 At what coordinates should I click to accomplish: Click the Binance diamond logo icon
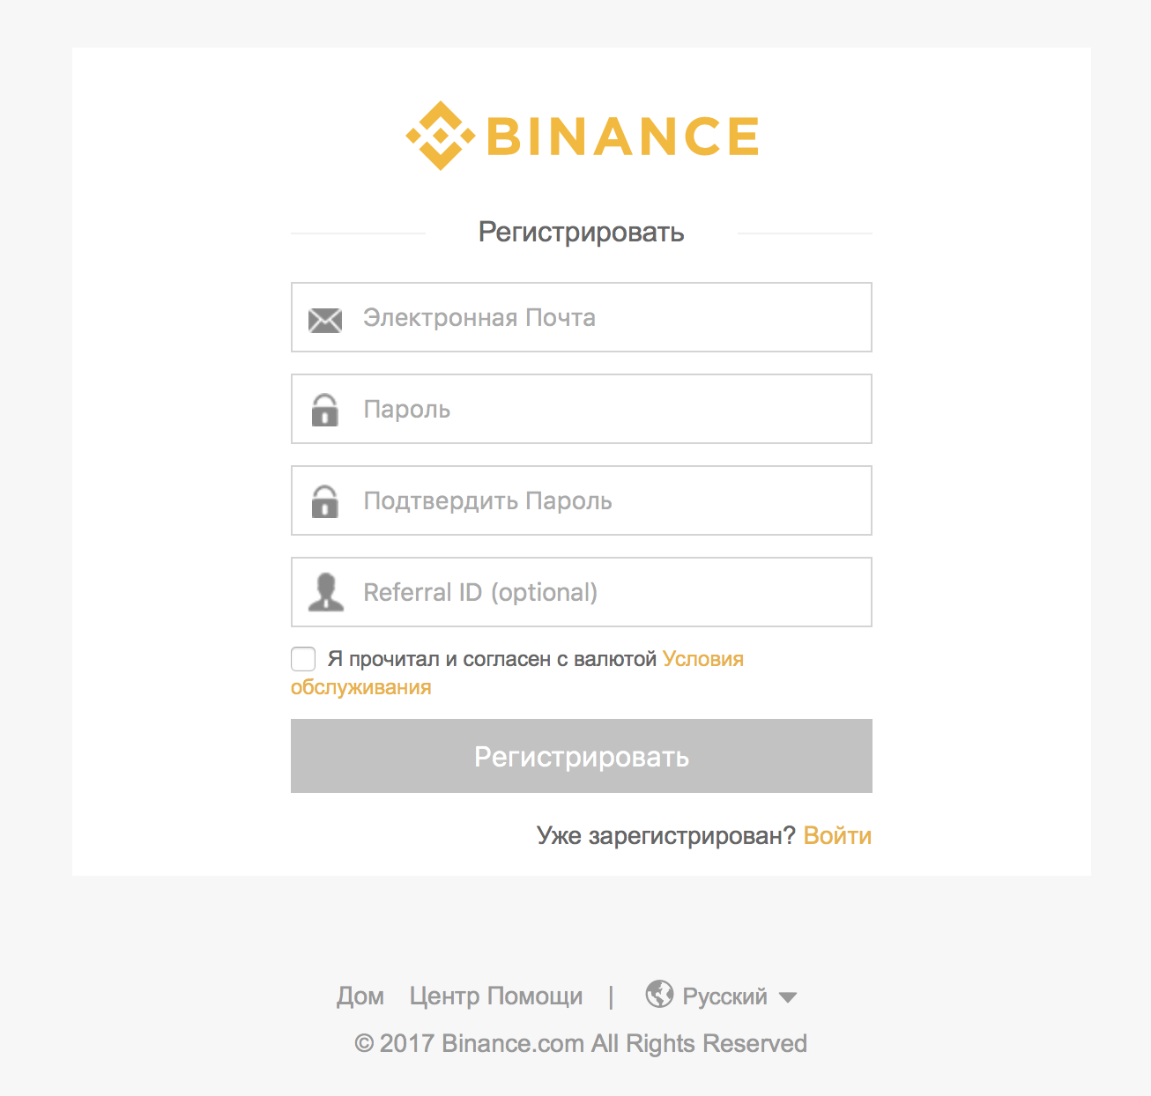440,136
